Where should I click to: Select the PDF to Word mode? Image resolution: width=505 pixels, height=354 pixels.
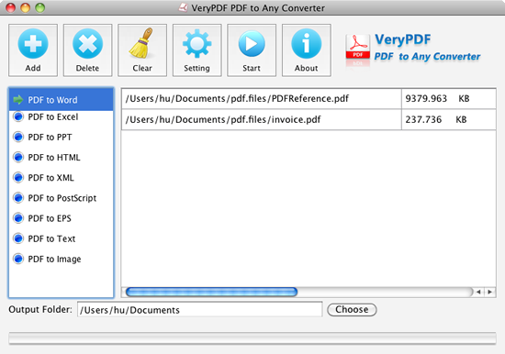(x=62, y=99)
